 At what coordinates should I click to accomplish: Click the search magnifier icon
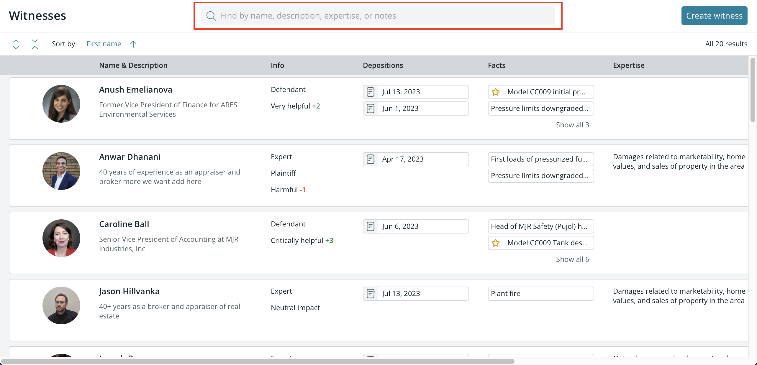[x=211, y=16]
